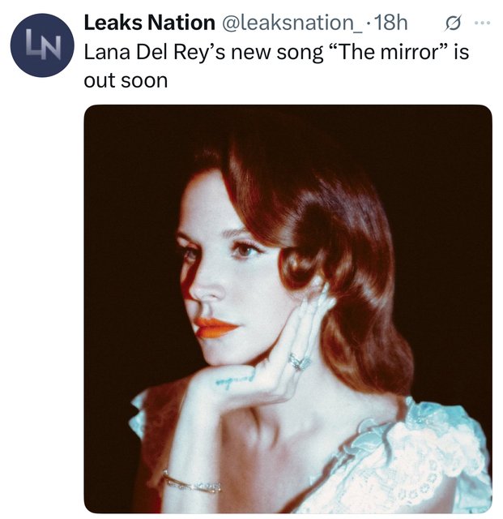Click the "Lana Del Rey's" text in the tweet

coord(155,53)
